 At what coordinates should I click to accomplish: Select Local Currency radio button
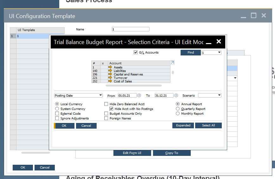pos(57,104)
